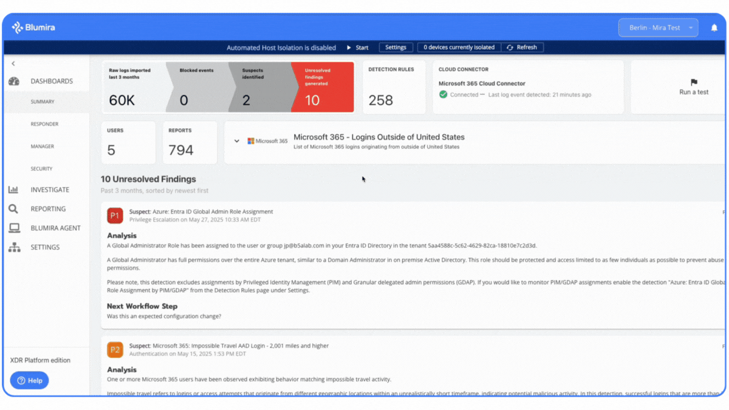Collapse the left sidebar with the chevron
Viewport: 729px width, 410px height.
pos(13,64)
